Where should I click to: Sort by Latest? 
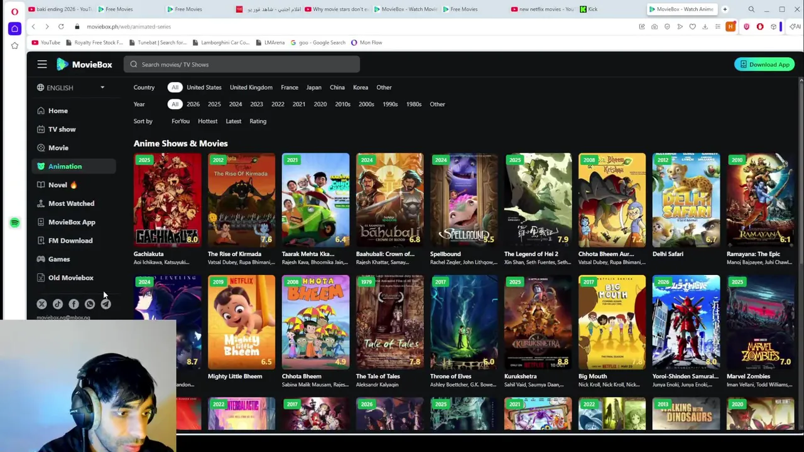coord(233,121)
